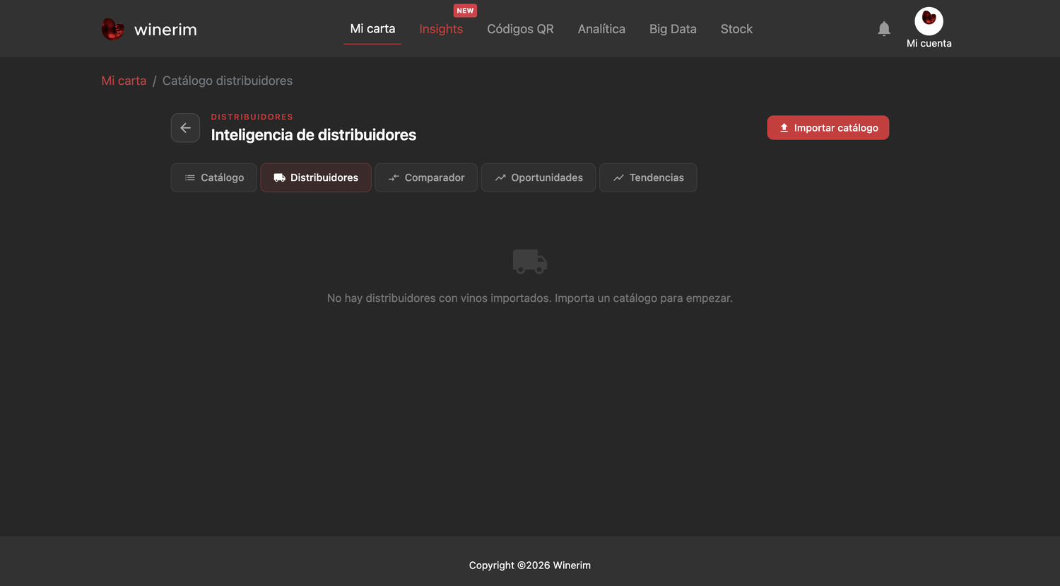The height and width of the screenshot is (586, 1060).
Task: Click the large empty-state truck icon
Action: [530, 261]
